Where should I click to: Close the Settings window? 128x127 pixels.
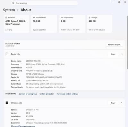point(125,2)
